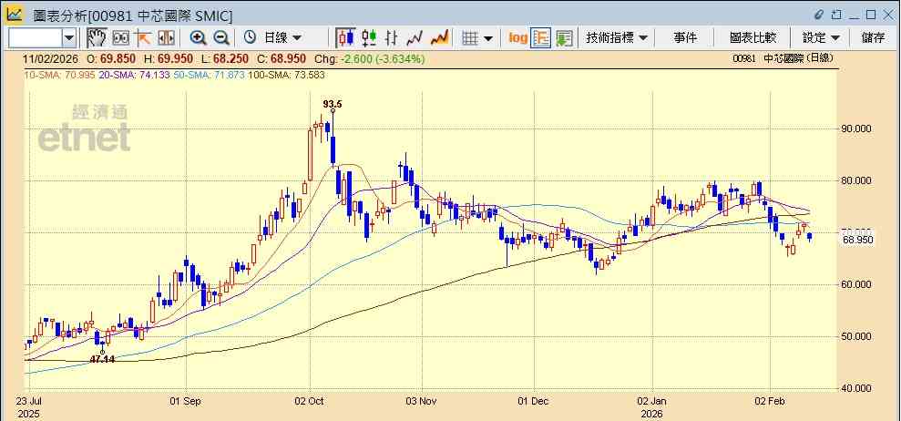Click the 01 Dec date axis label

pyautogui.click(x=535, y=400)
